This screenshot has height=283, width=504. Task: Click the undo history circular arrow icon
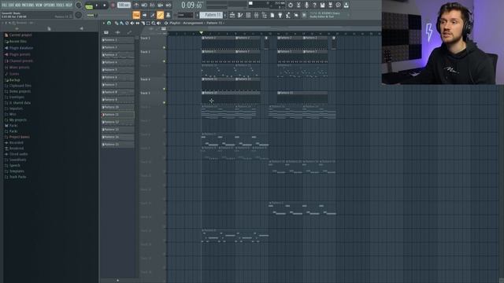pyautogui.click(x=291, y=6)
